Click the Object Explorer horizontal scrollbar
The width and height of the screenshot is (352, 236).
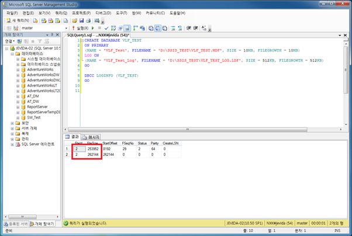[x=22, y=217]
